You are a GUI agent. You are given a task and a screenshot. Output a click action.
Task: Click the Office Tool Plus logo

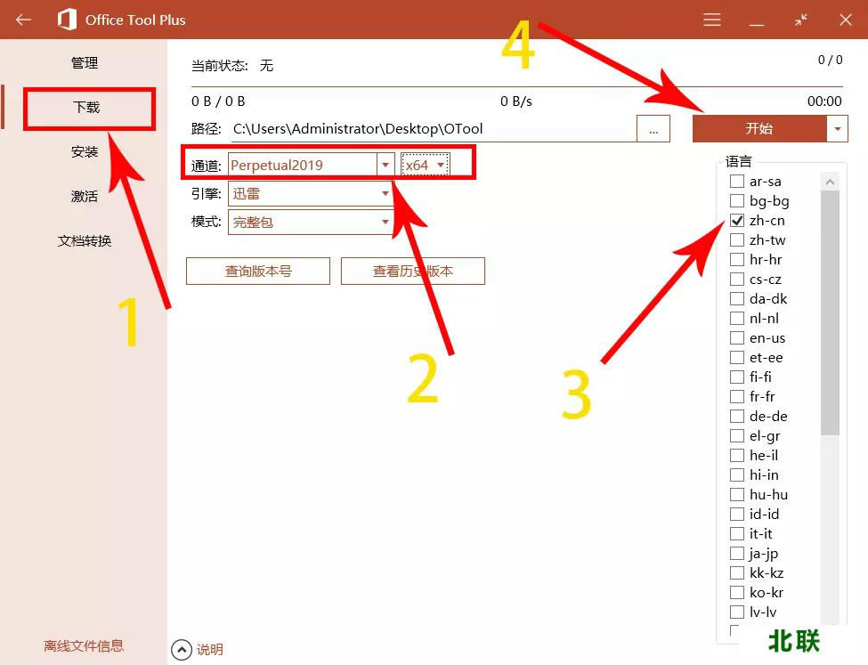click(x=67, y=20)
